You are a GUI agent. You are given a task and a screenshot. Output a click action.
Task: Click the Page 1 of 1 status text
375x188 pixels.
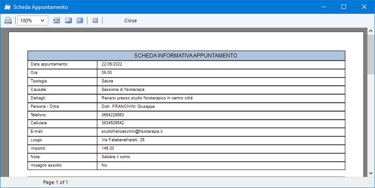(55, 182)
